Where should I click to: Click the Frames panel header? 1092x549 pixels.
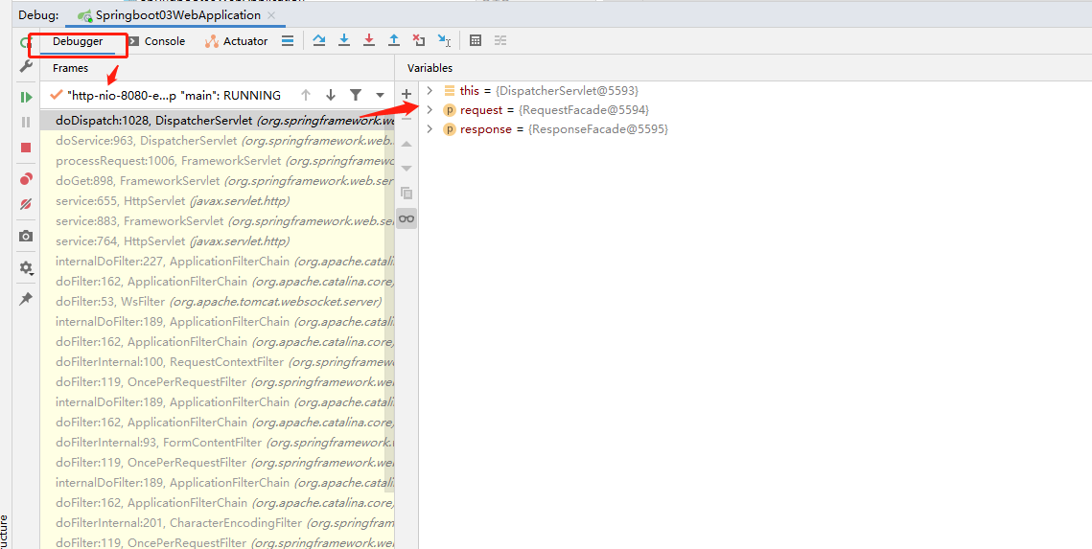point(70,68)
